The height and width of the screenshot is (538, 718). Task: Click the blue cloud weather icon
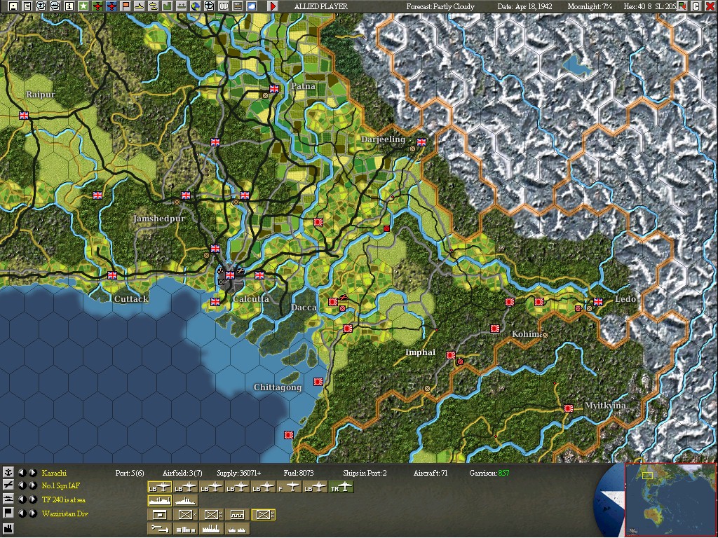(252, 6)
